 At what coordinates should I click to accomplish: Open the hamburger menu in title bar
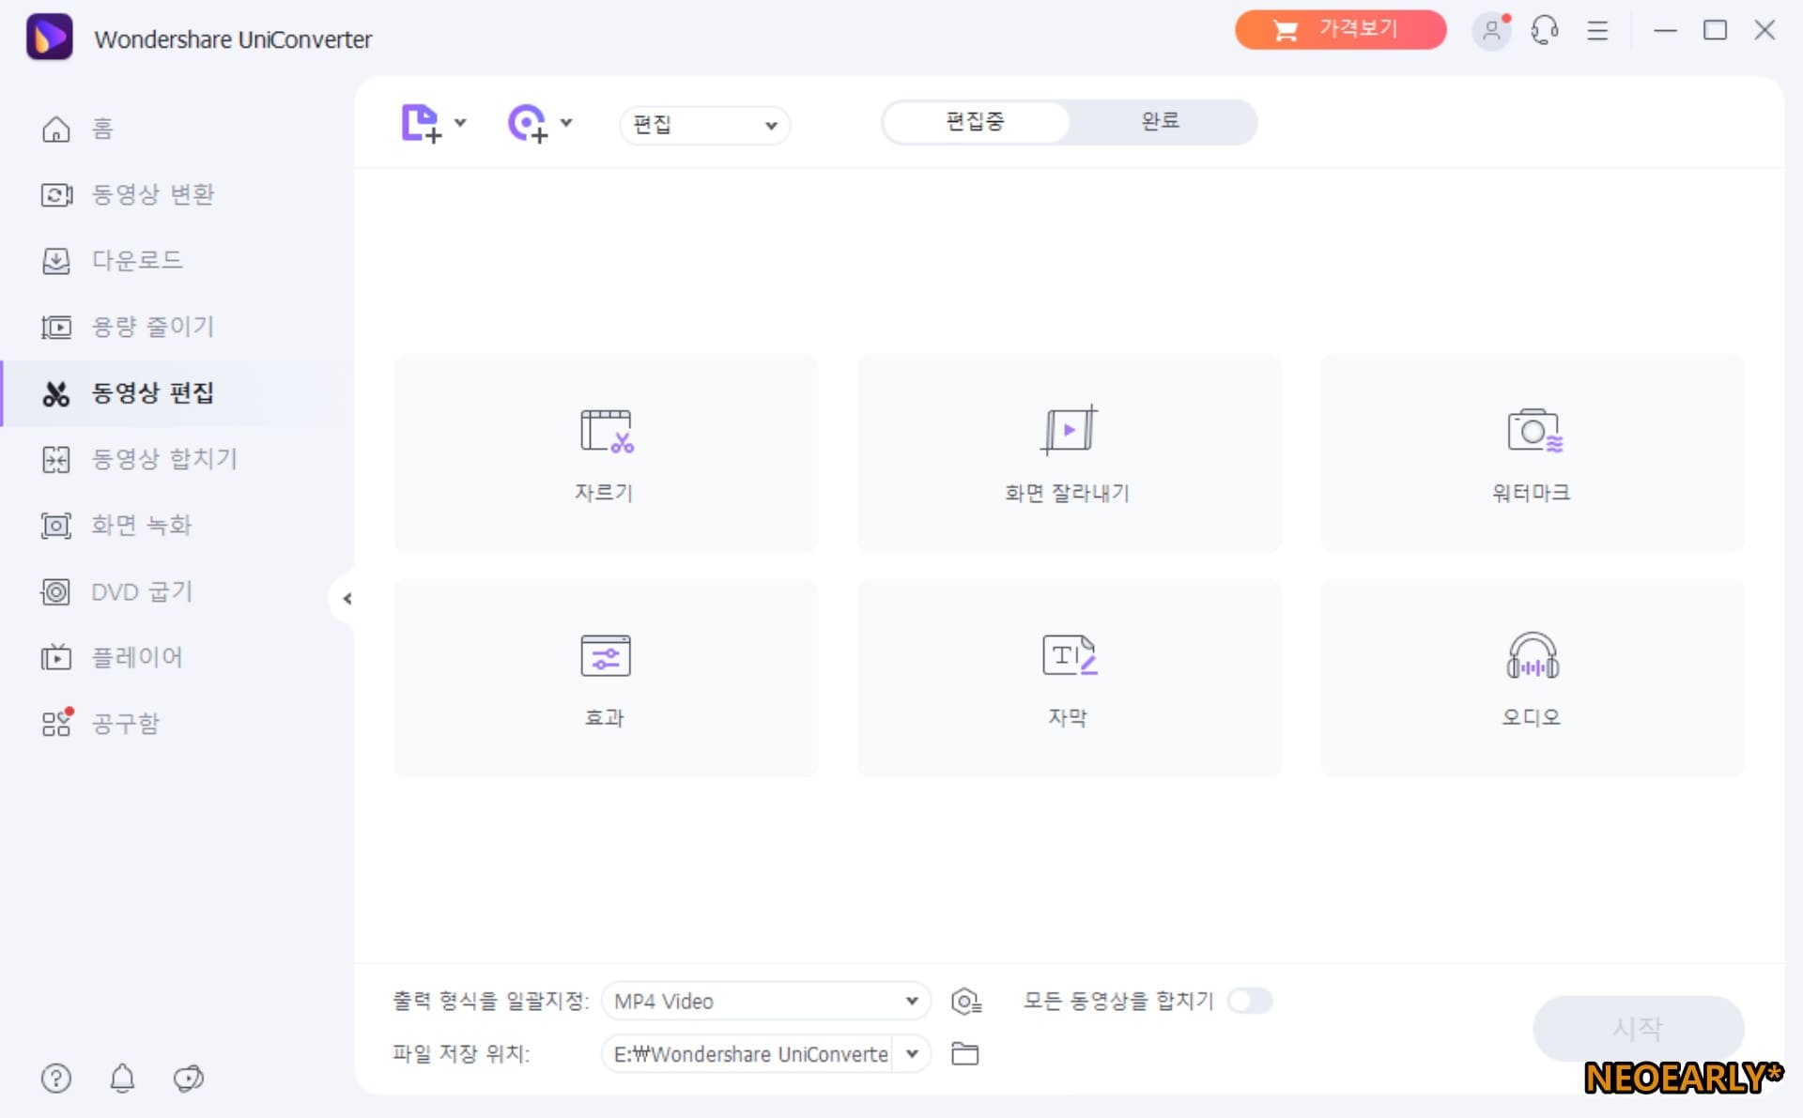pos(1597,30)
